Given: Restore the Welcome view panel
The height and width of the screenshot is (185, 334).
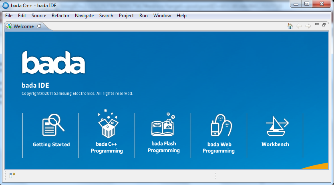Looking at the screenshot, I should click(324, 25).
